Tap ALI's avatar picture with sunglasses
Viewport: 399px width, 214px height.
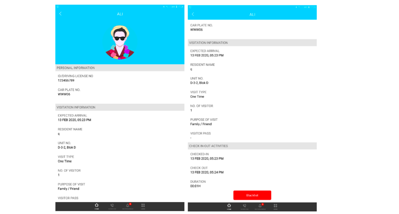(120, 42)
